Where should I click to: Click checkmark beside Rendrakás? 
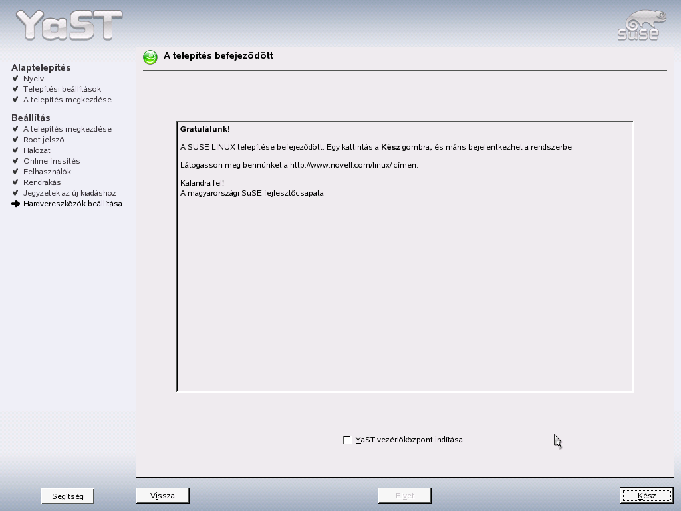(x=16, y=182)
